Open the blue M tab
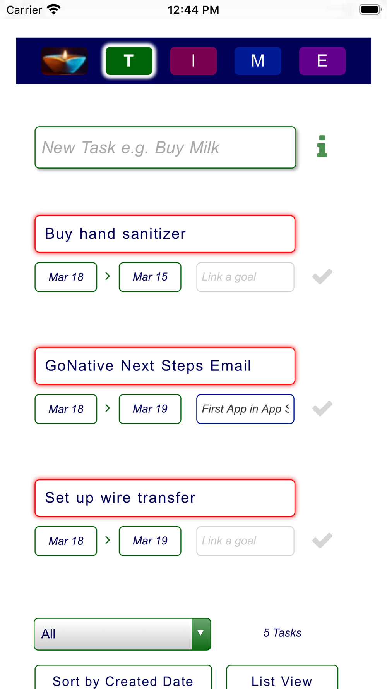The width and height of the screenshot is (387, 689). point(258,61)
